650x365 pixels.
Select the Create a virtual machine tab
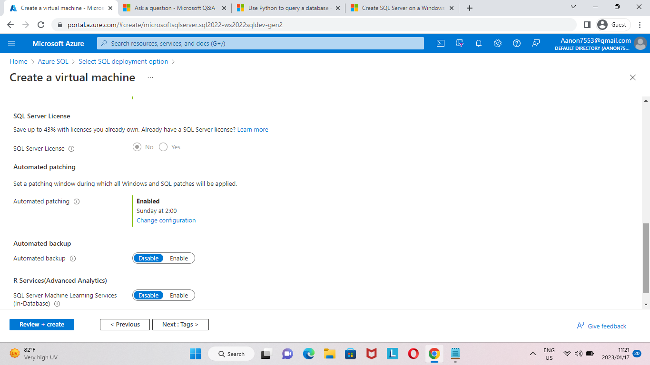tap(62, 8)
